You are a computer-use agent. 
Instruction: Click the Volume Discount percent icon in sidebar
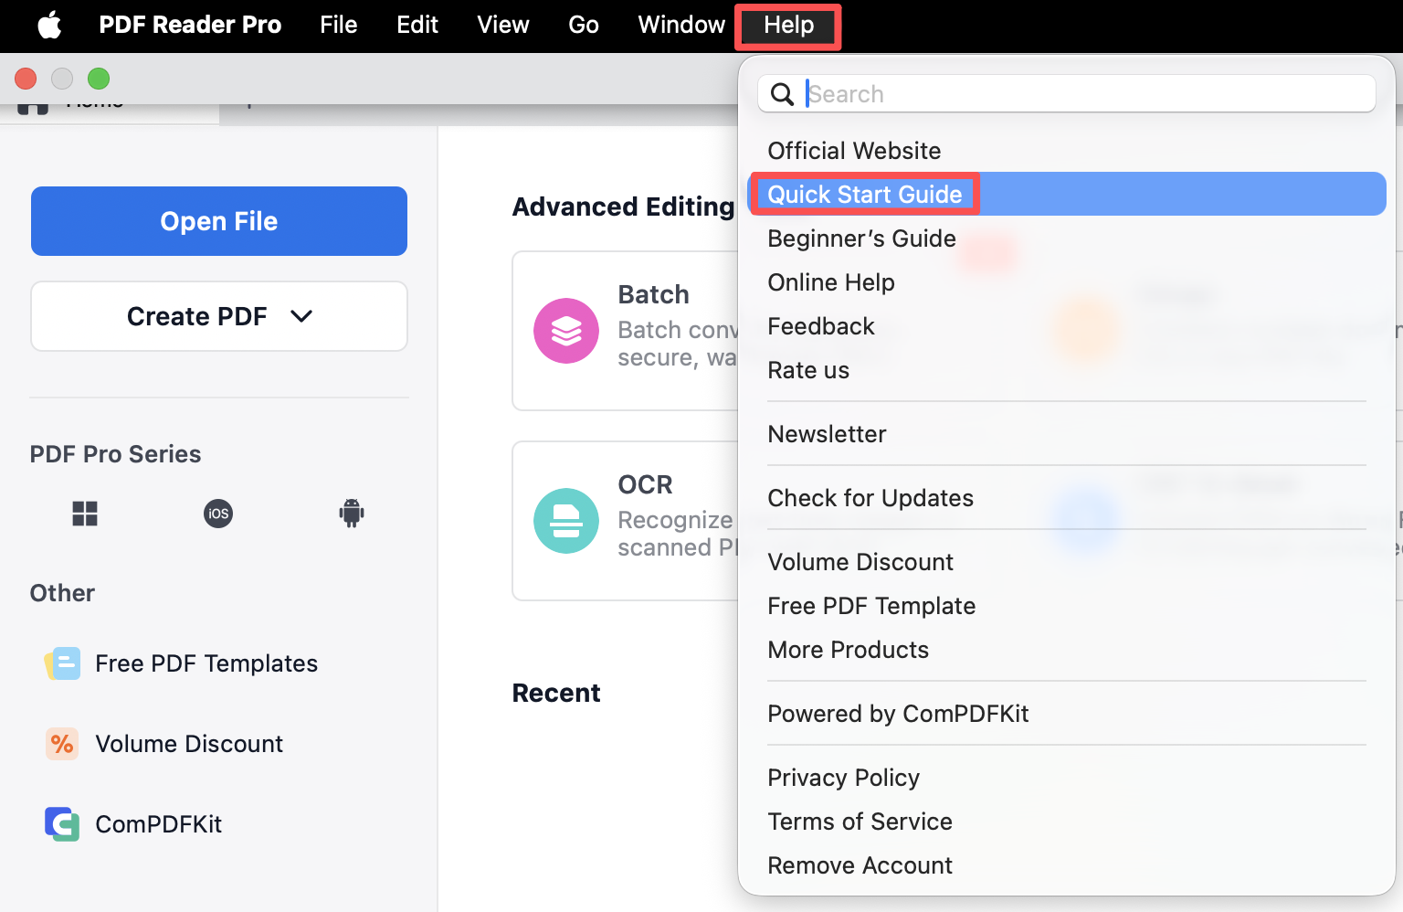[62, 744]
